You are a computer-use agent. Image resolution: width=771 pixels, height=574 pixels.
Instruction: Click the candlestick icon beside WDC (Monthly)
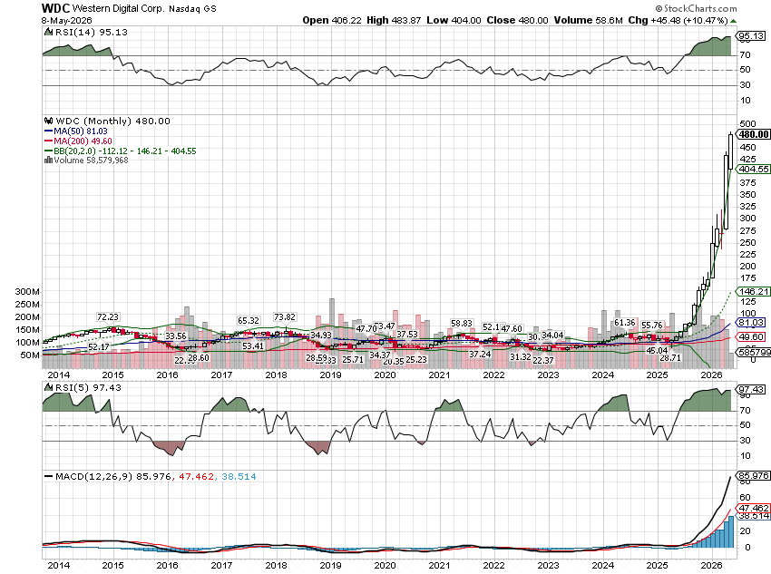[x=48, y=121]
